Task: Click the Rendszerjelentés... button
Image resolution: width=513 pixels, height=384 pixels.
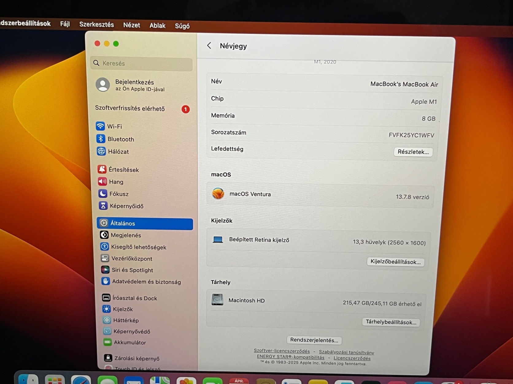Action: coord(314,340)
